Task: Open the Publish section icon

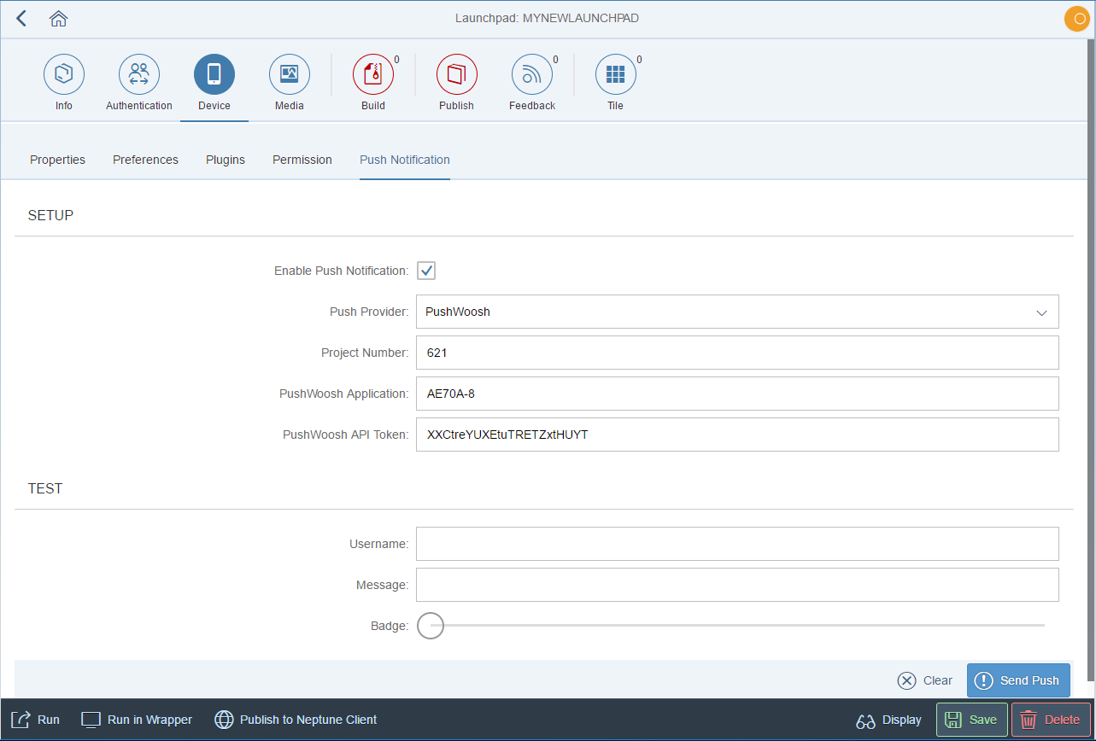Action: click(x=457, y=74)
